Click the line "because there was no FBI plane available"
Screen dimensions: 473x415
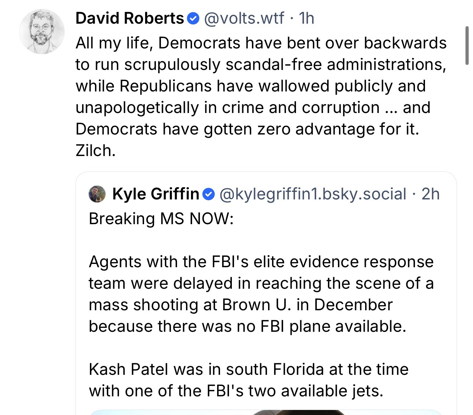click(x=247, y=326)
